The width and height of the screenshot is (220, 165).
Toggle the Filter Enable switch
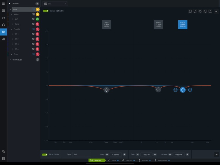[45, 154]
